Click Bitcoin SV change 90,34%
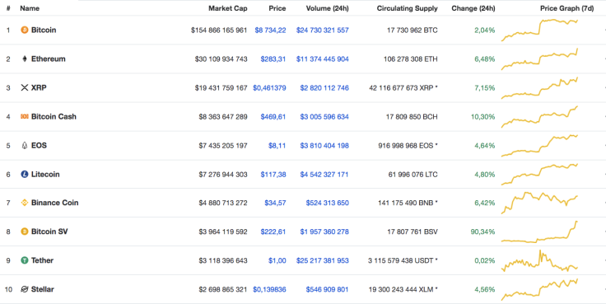 pyautogui.click(x=482, y=232)
